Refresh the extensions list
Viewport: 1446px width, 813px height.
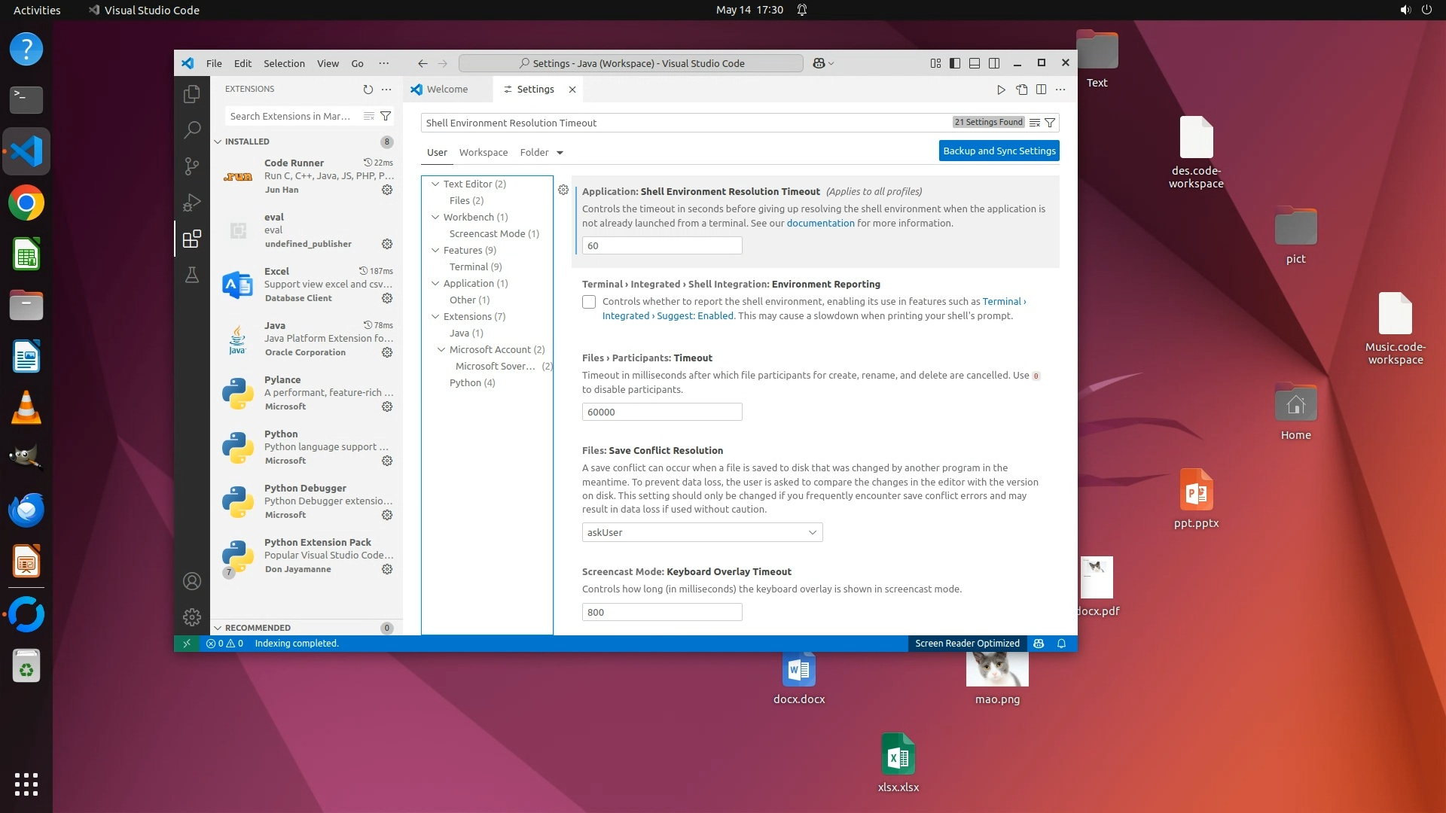[x=368, y=89]
